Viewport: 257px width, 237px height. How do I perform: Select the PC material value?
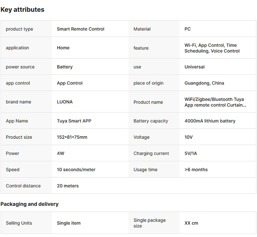(188, 29)
